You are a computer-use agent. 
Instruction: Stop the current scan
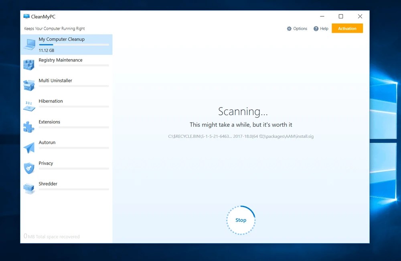(241, 220)
